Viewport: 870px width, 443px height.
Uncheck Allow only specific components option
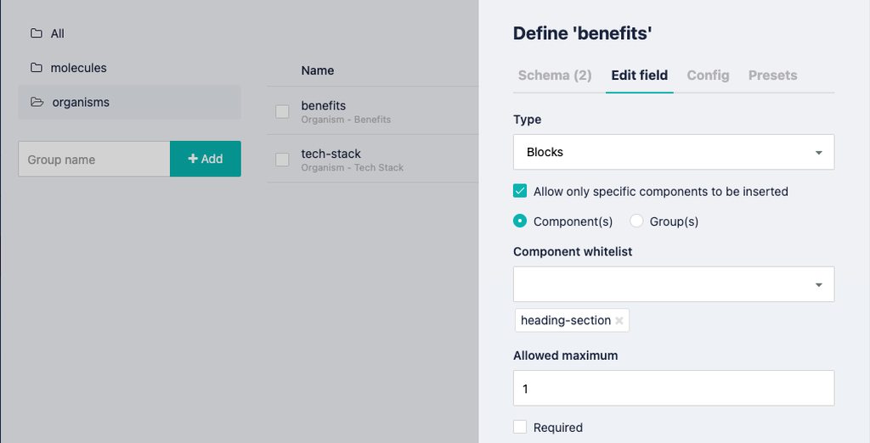(x=520, y=192)
